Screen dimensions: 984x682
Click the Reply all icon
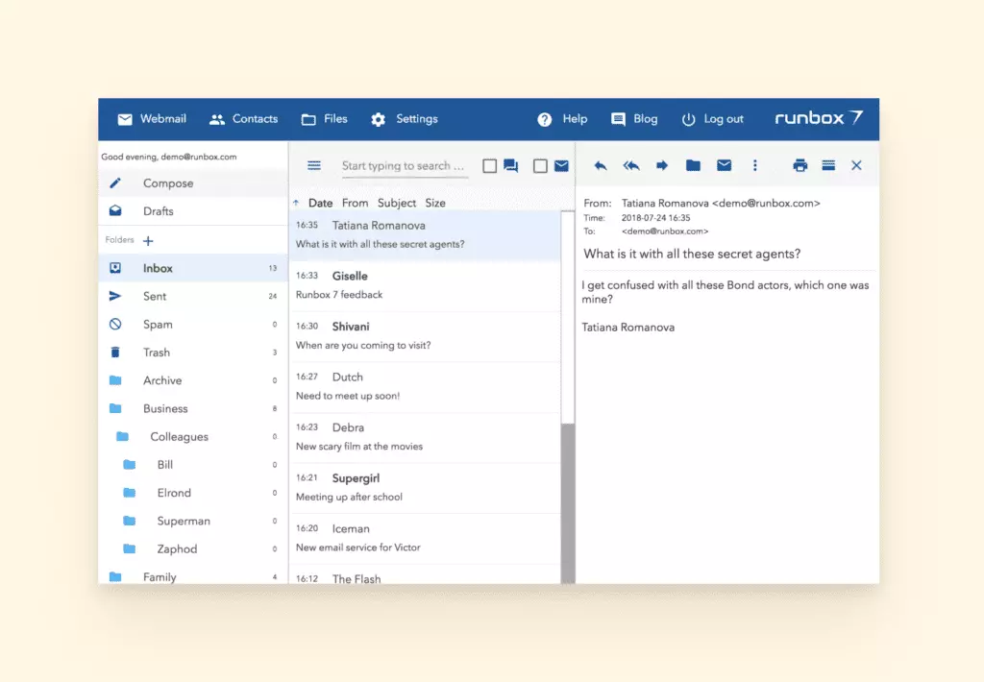tap(631, 165)
